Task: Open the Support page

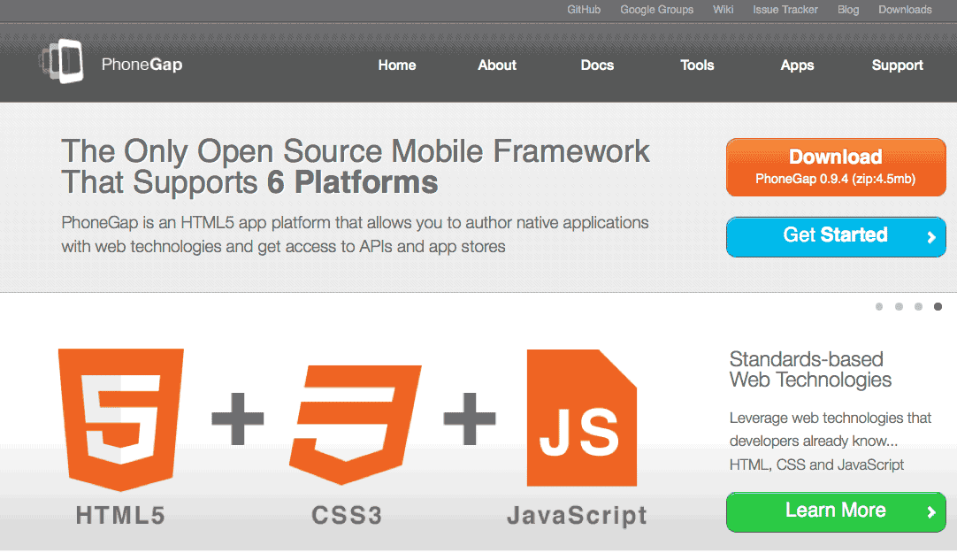Action: 897,65
